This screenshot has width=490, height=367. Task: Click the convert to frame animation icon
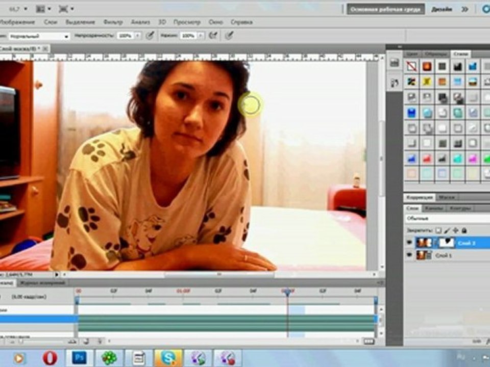(x=369, y=342)
